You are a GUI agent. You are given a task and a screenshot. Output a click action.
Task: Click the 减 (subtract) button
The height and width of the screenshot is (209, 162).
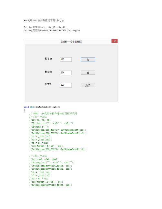88,73
